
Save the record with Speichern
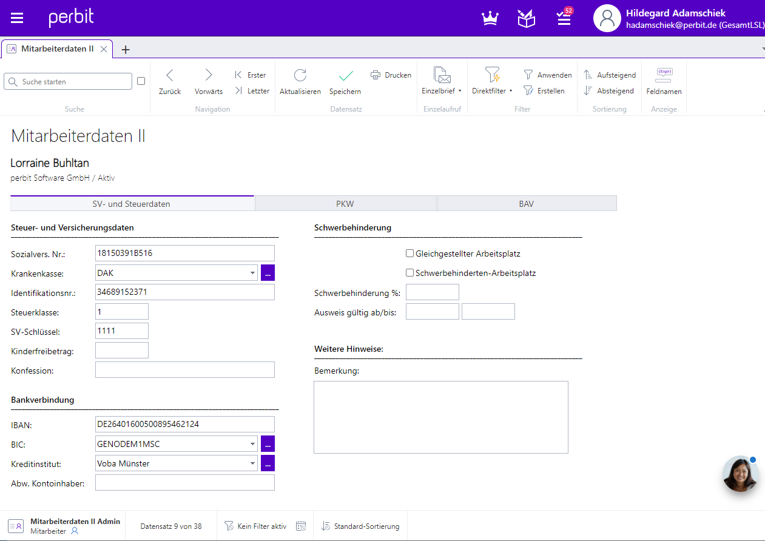click(345, 82)
